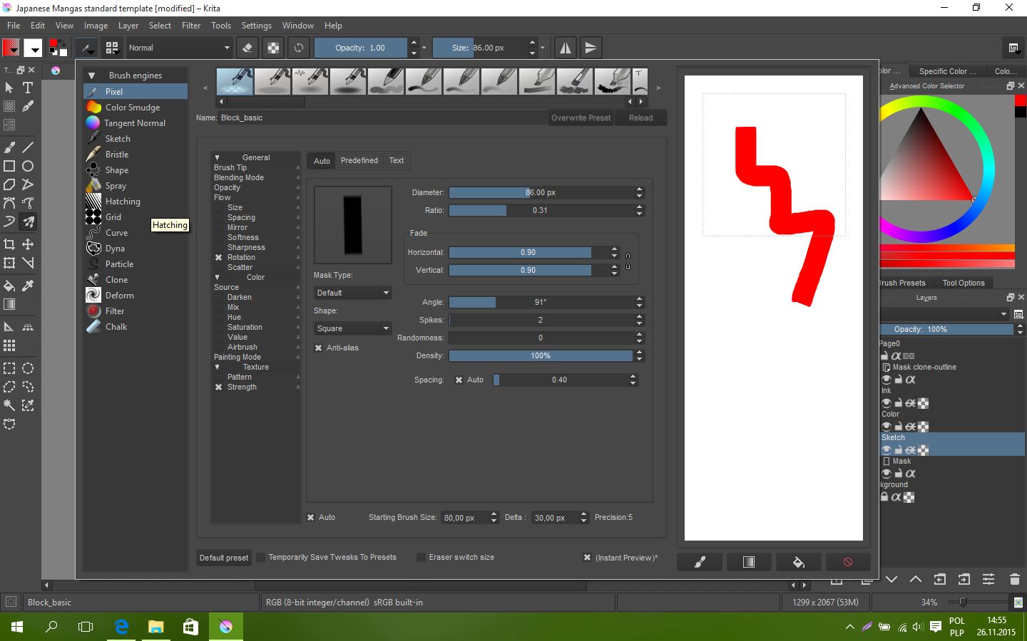The width and height of the screenshot is (1027, 641).
Task: Click the Default preset button
Action: tap(224, 558)
